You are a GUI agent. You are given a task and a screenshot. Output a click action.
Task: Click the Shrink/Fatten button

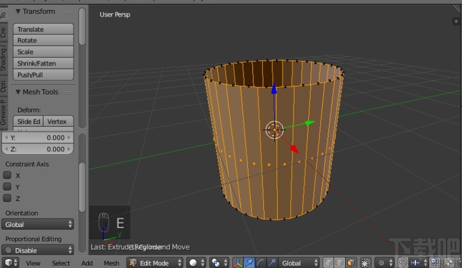pos(43,64)
